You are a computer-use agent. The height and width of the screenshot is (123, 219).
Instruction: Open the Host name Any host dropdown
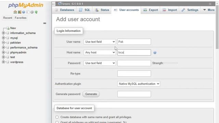[x=100, y=52]
